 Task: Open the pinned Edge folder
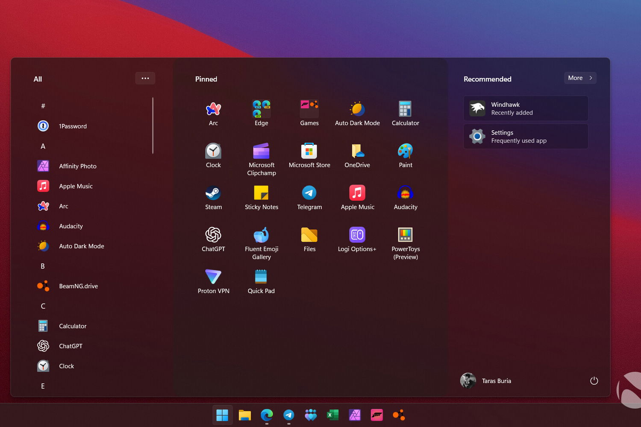point(262,114)
